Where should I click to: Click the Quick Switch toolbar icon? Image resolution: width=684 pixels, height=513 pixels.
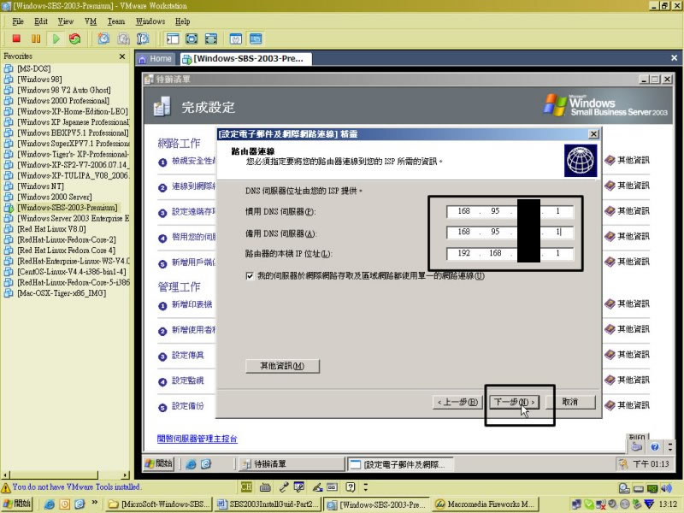point(192,38)
